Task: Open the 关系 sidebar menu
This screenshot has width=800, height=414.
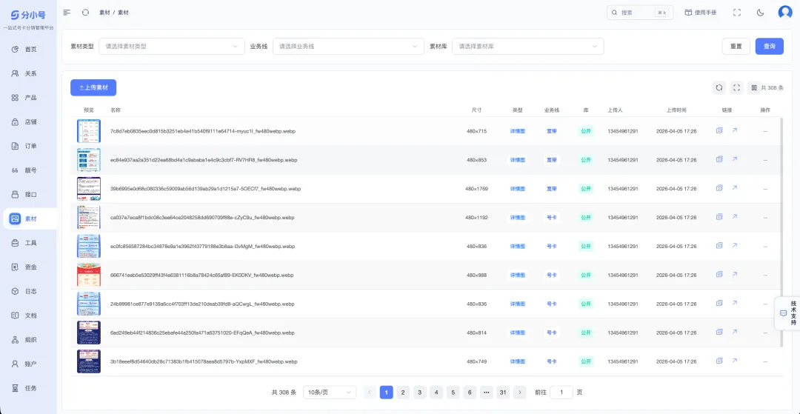Action: [x=29, y=73]
